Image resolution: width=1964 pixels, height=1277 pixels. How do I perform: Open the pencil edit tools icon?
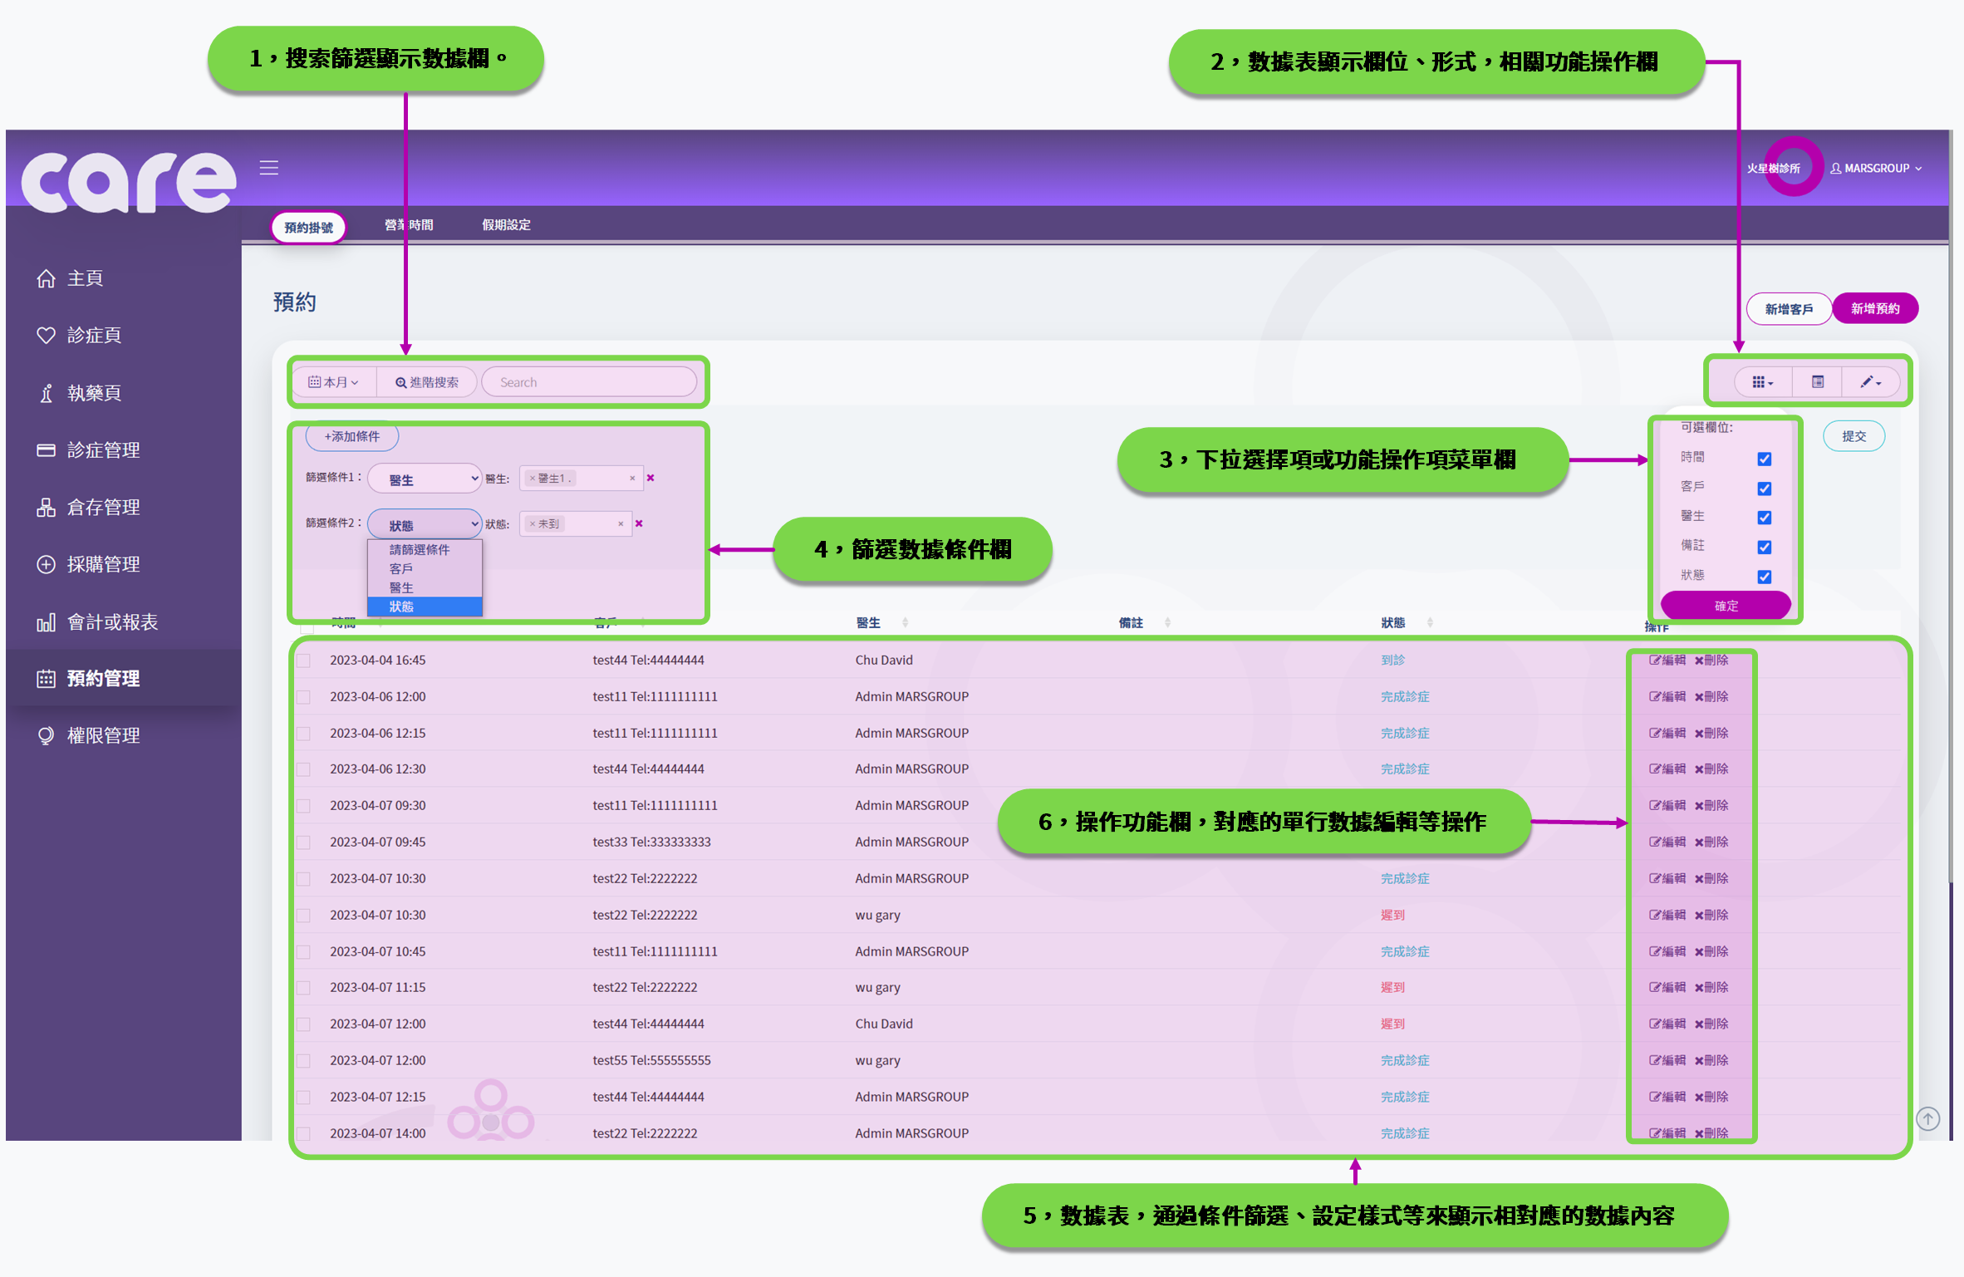coord(1870,382)
